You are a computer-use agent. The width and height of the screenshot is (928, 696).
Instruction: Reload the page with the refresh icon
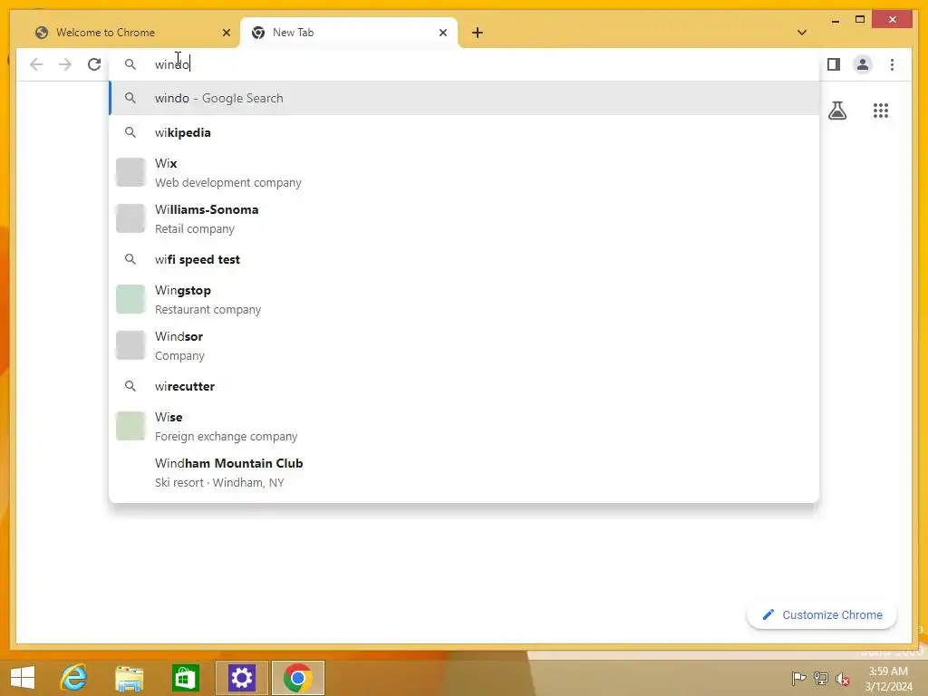[x=94, y=64]
